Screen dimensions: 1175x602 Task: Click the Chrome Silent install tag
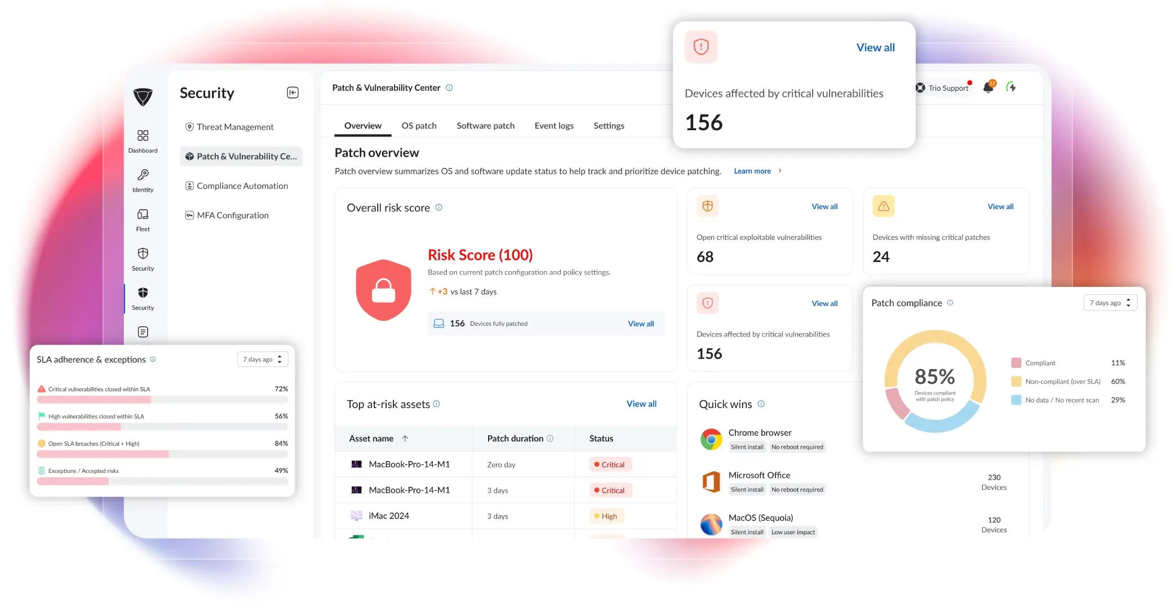[747, 447]
